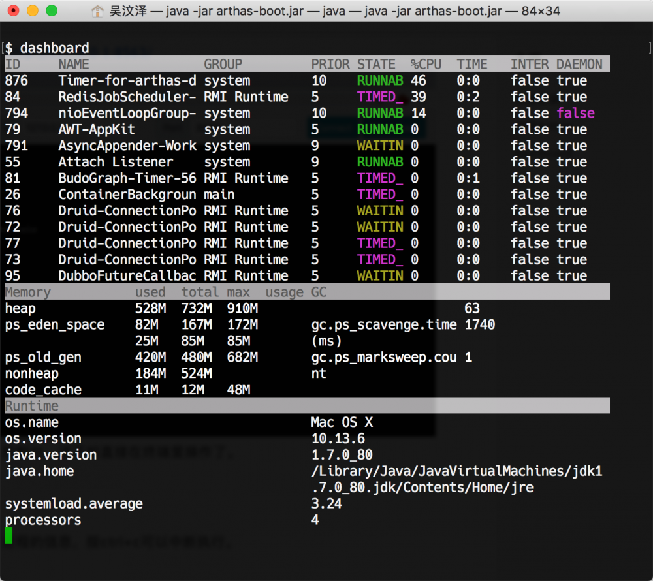Click the terminal window title text
Screen dimensions: 653x581
tap(334, 11)
